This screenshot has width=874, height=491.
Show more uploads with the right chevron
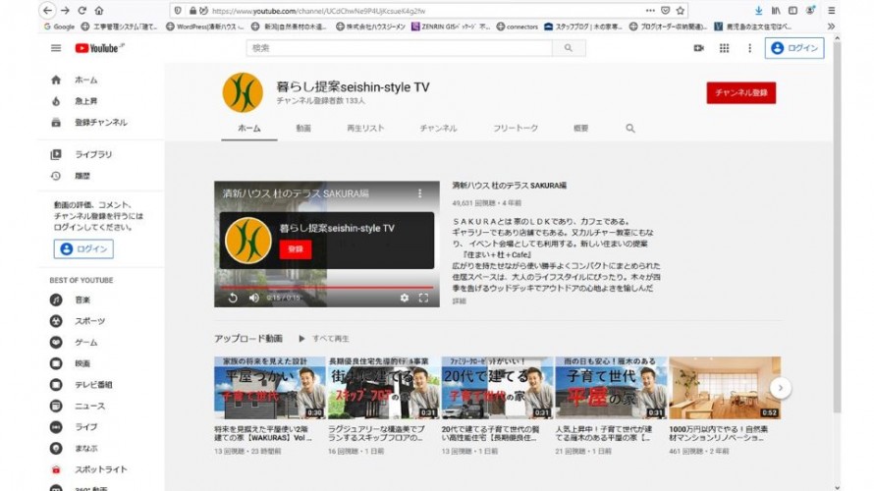click(x=781, y=388)
